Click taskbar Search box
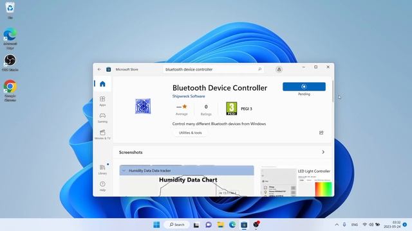 click(177, 225)
